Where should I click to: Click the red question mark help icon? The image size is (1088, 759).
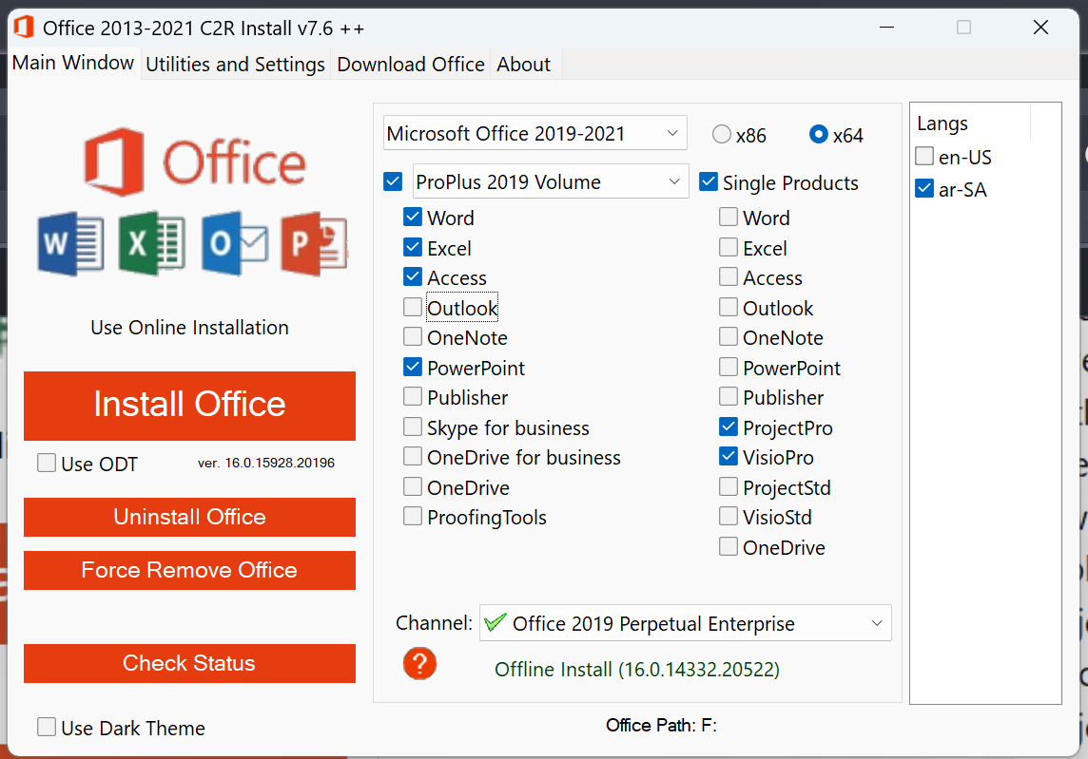419,663
